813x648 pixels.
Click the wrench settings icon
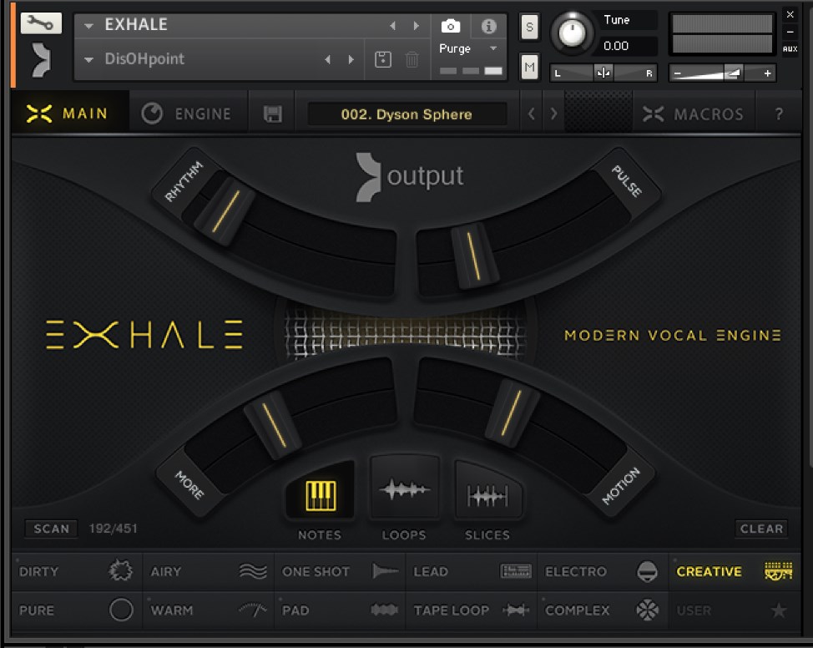point(41,23)
